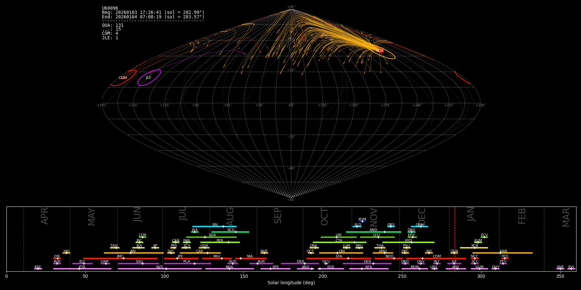
Task: Select the GEM shower bar in timeline
Action: [x=419, y=227]
